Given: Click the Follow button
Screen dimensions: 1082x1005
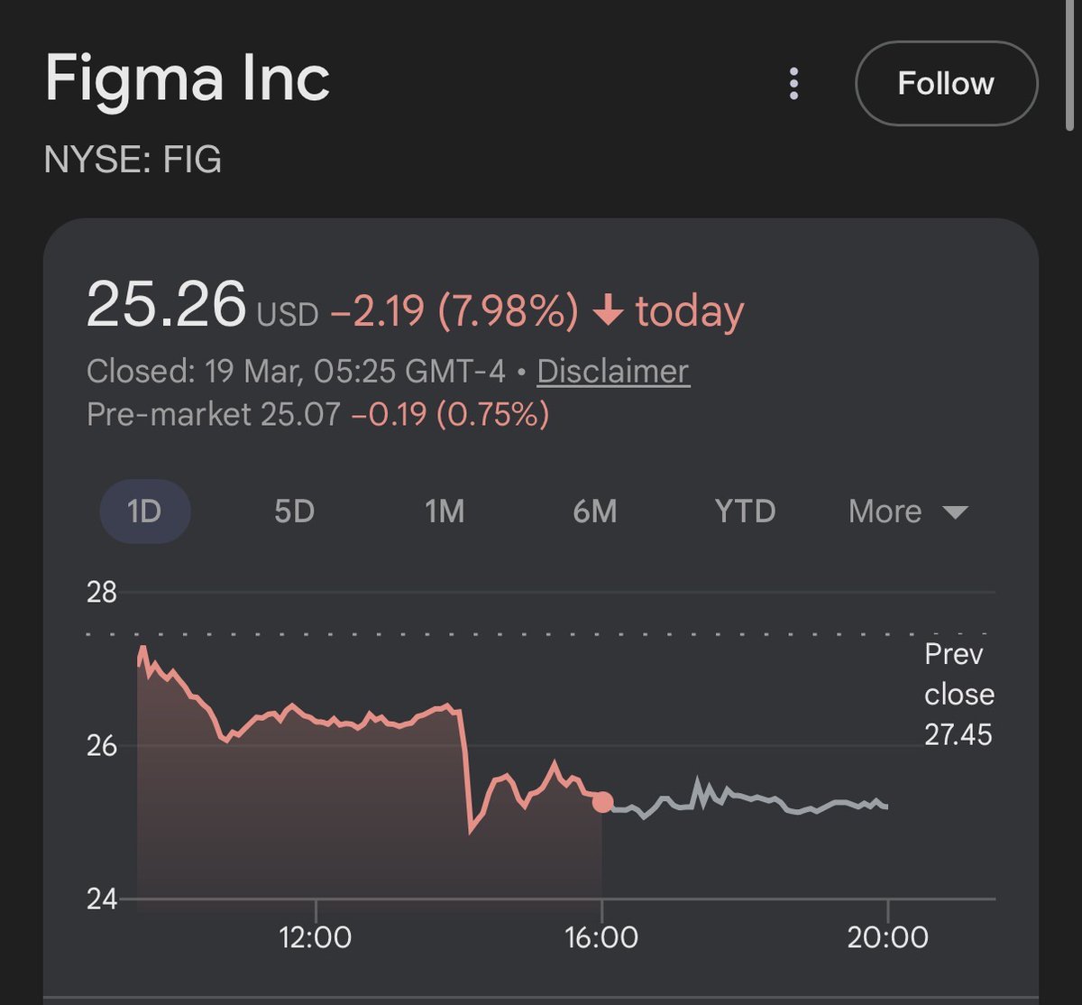Looking at the screenshot, I should pyautogui.click(x=946, y=84).
